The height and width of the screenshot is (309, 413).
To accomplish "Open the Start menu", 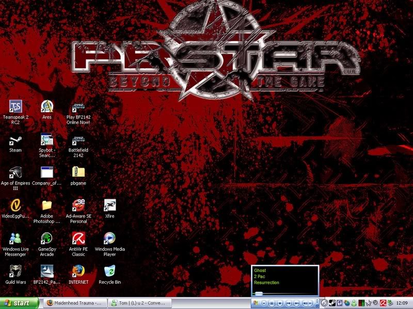I will 19,303.
